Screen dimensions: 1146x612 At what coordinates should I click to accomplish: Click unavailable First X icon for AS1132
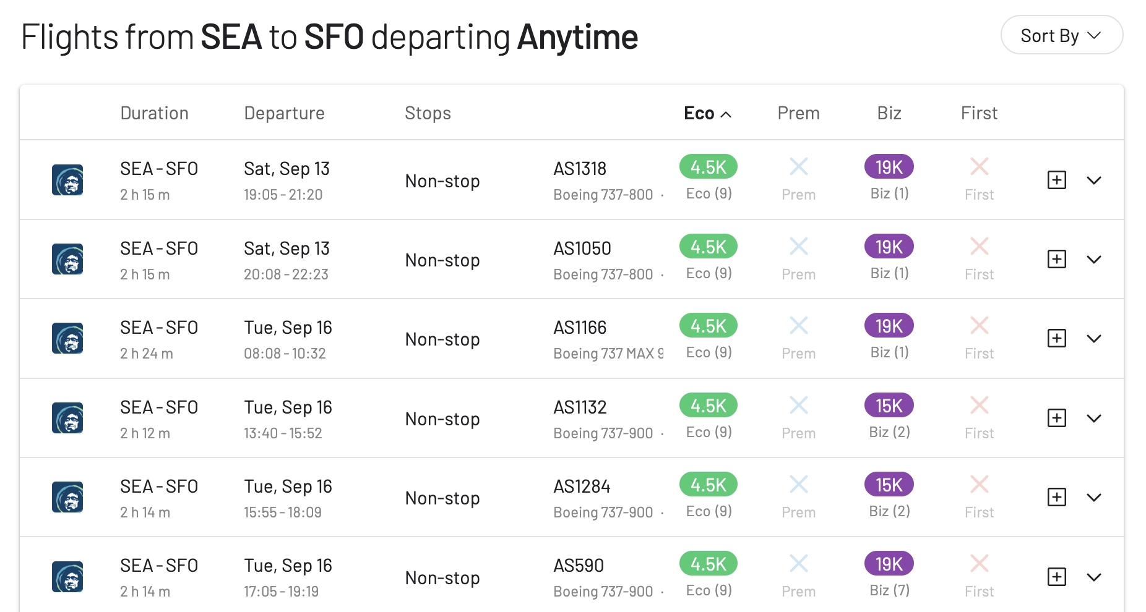click(x=980, y=405)
